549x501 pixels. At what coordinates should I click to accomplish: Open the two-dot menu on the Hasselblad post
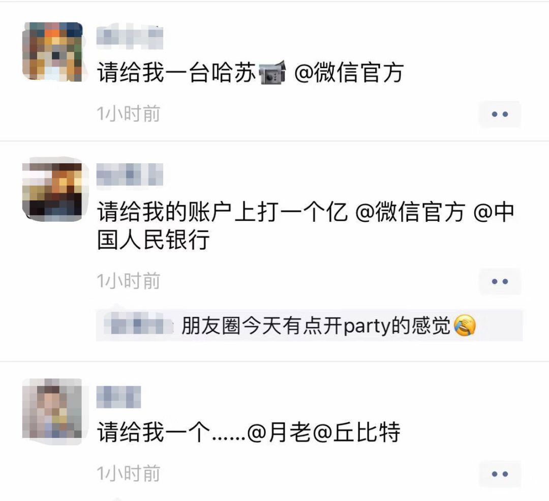coord(500,114)
